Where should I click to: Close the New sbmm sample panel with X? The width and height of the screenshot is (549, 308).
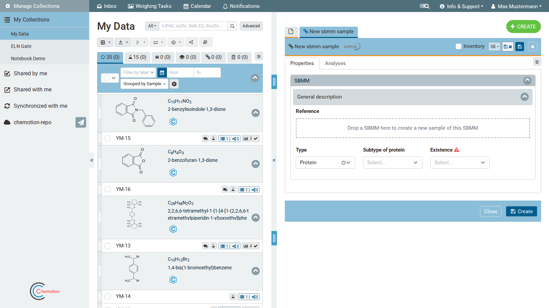click(x=533, y=47)
